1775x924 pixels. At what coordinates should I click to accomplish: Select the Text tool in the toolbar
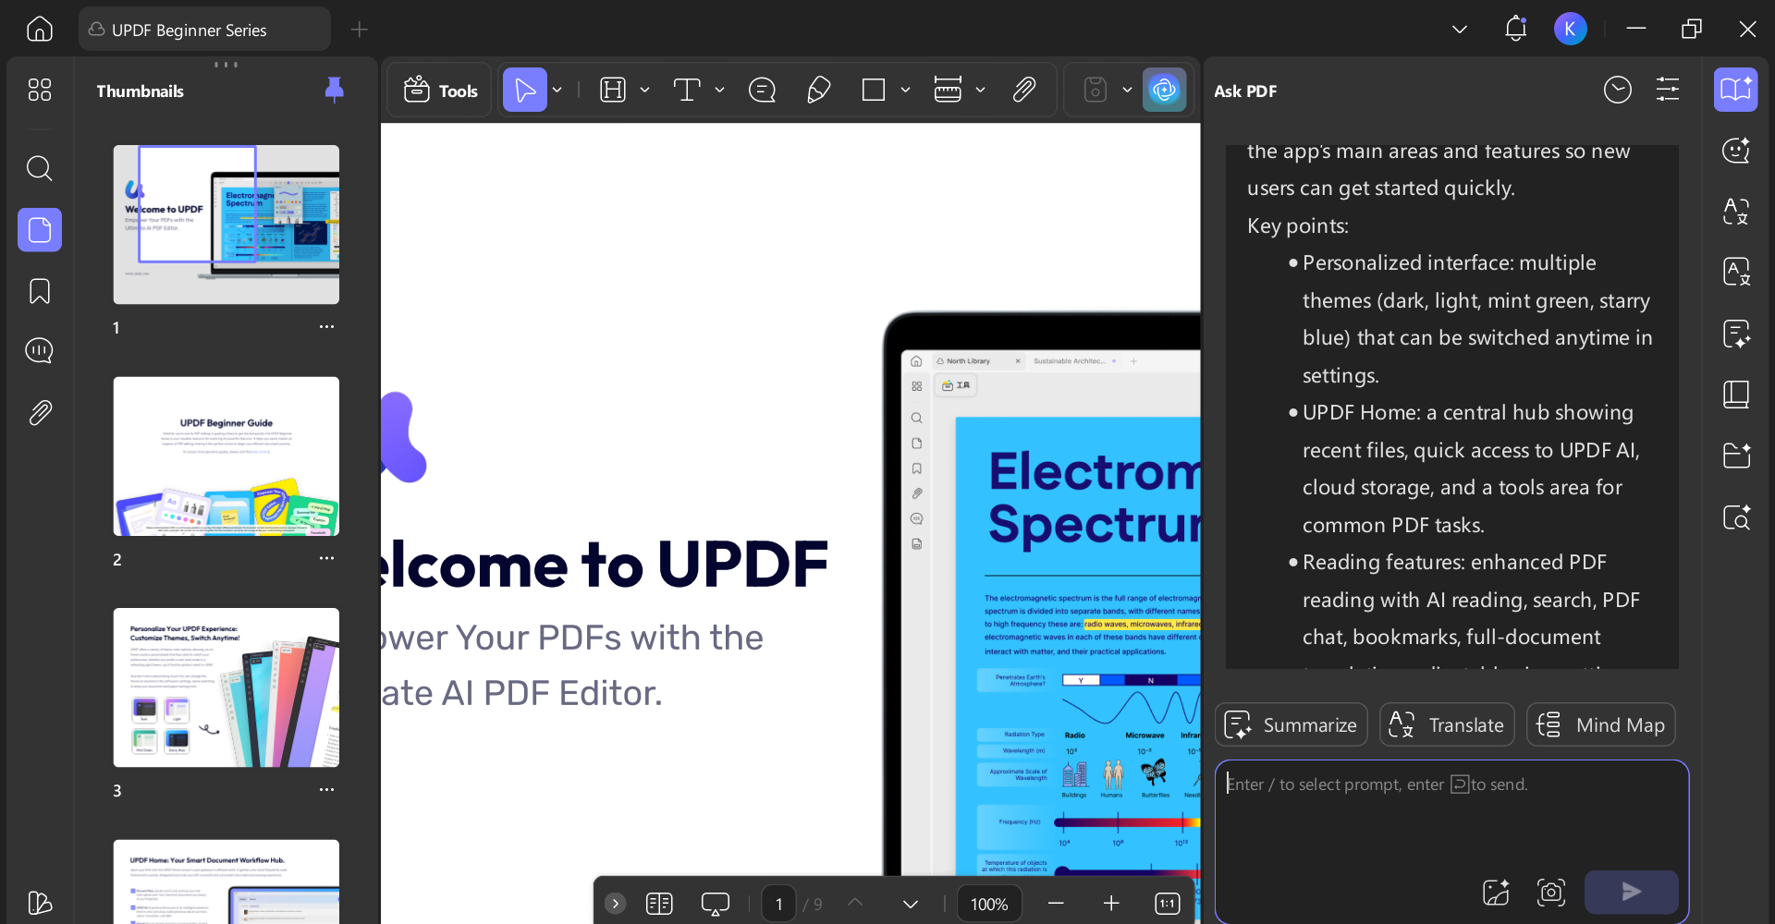pos(688,90)
